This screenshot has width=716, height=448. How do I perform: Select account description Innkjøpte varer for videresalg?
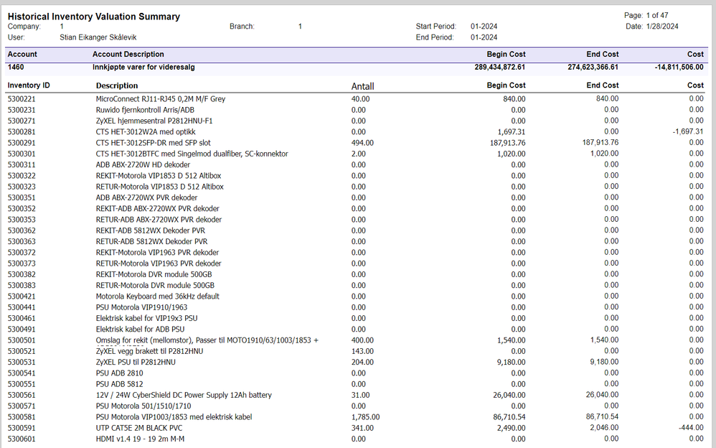143,67
